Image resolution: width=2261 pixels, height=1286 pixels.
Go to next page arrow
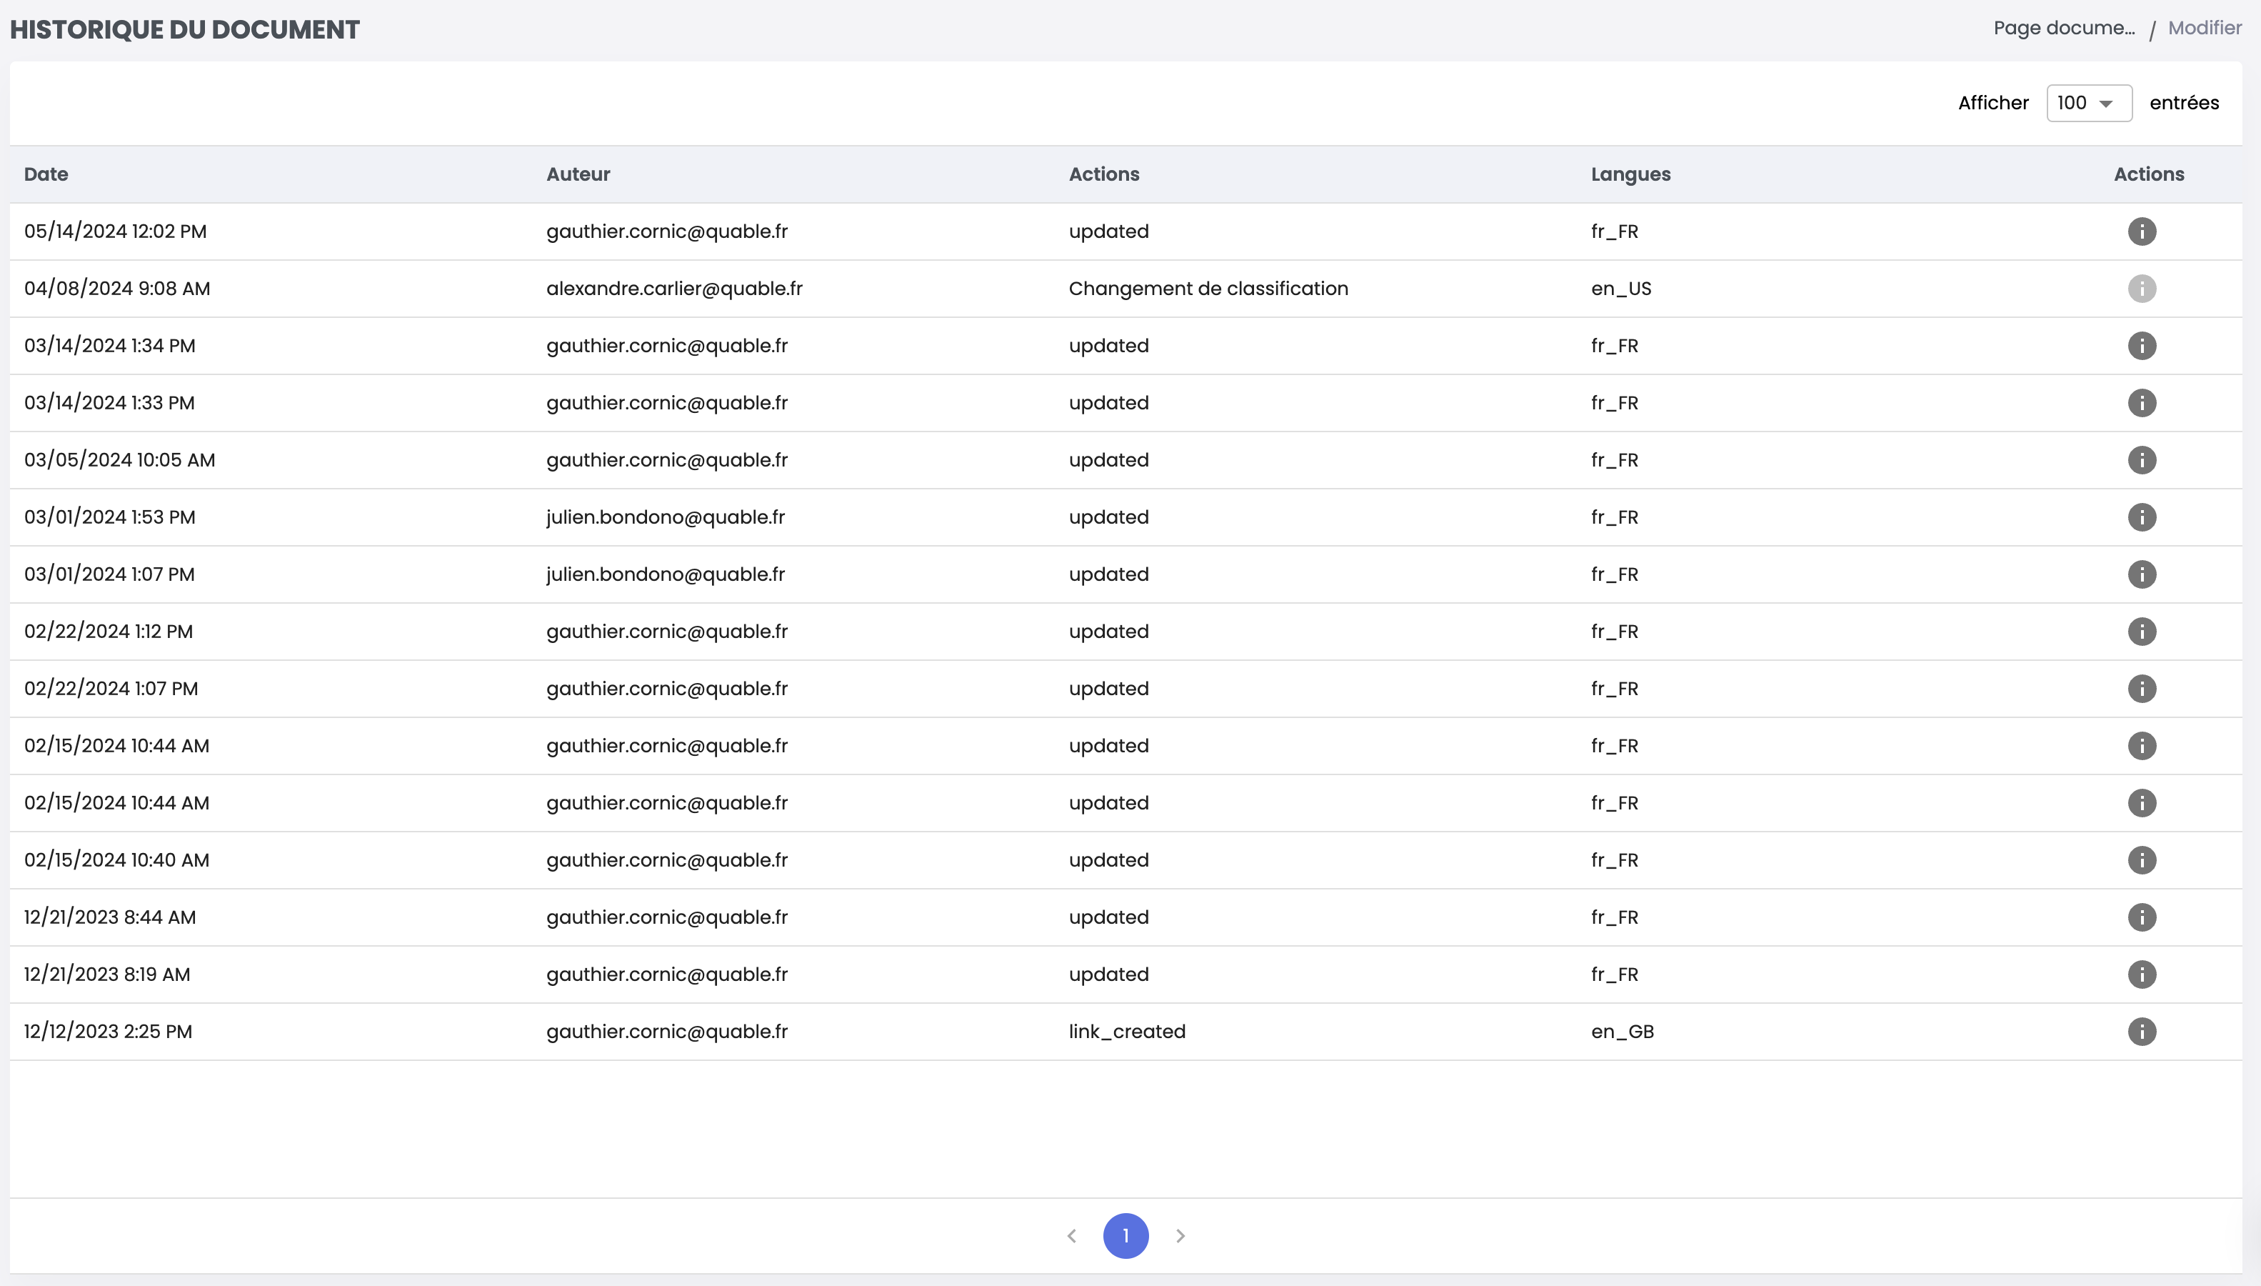(1180, 1236)
